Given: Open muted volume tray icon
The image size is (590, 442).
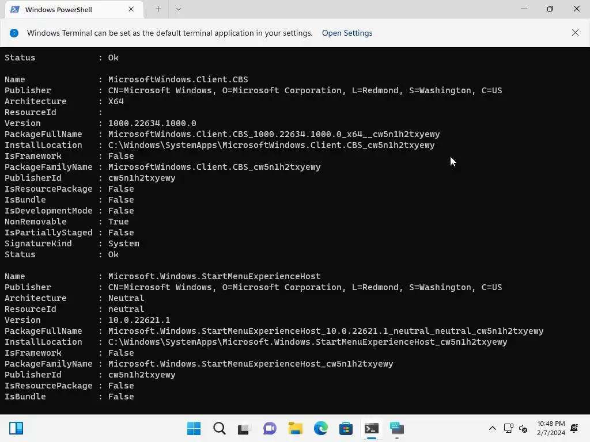Looking at the screenshot, I should 523,428.
